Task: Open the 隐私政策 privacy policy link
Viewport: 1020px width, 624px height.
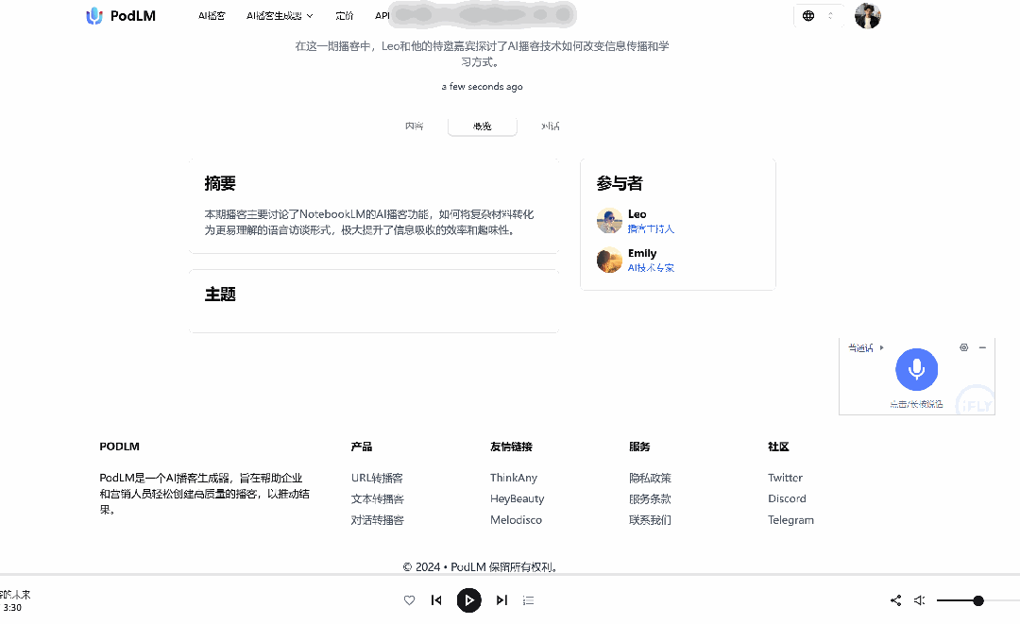Action: coord(651,478)
